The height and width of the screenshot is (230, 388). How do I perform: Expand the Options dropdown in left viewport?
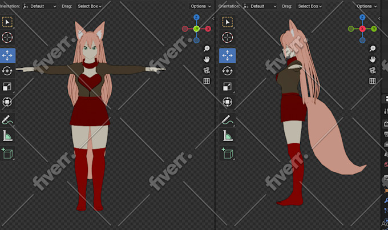coord(200,6)
